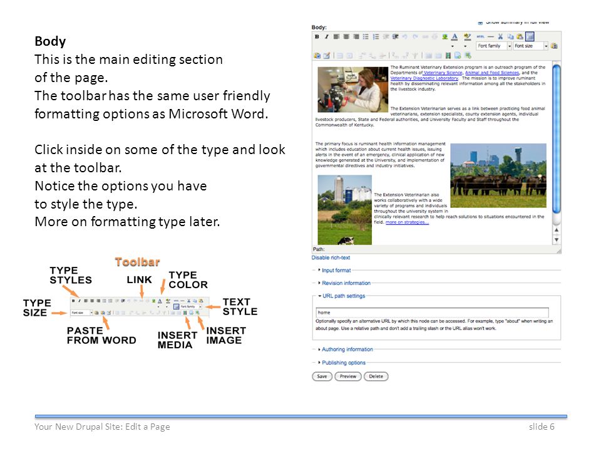Viewport: 601px width, 451px height.
Task: Open the highlight color arrow below the marker
Action: 465,46
